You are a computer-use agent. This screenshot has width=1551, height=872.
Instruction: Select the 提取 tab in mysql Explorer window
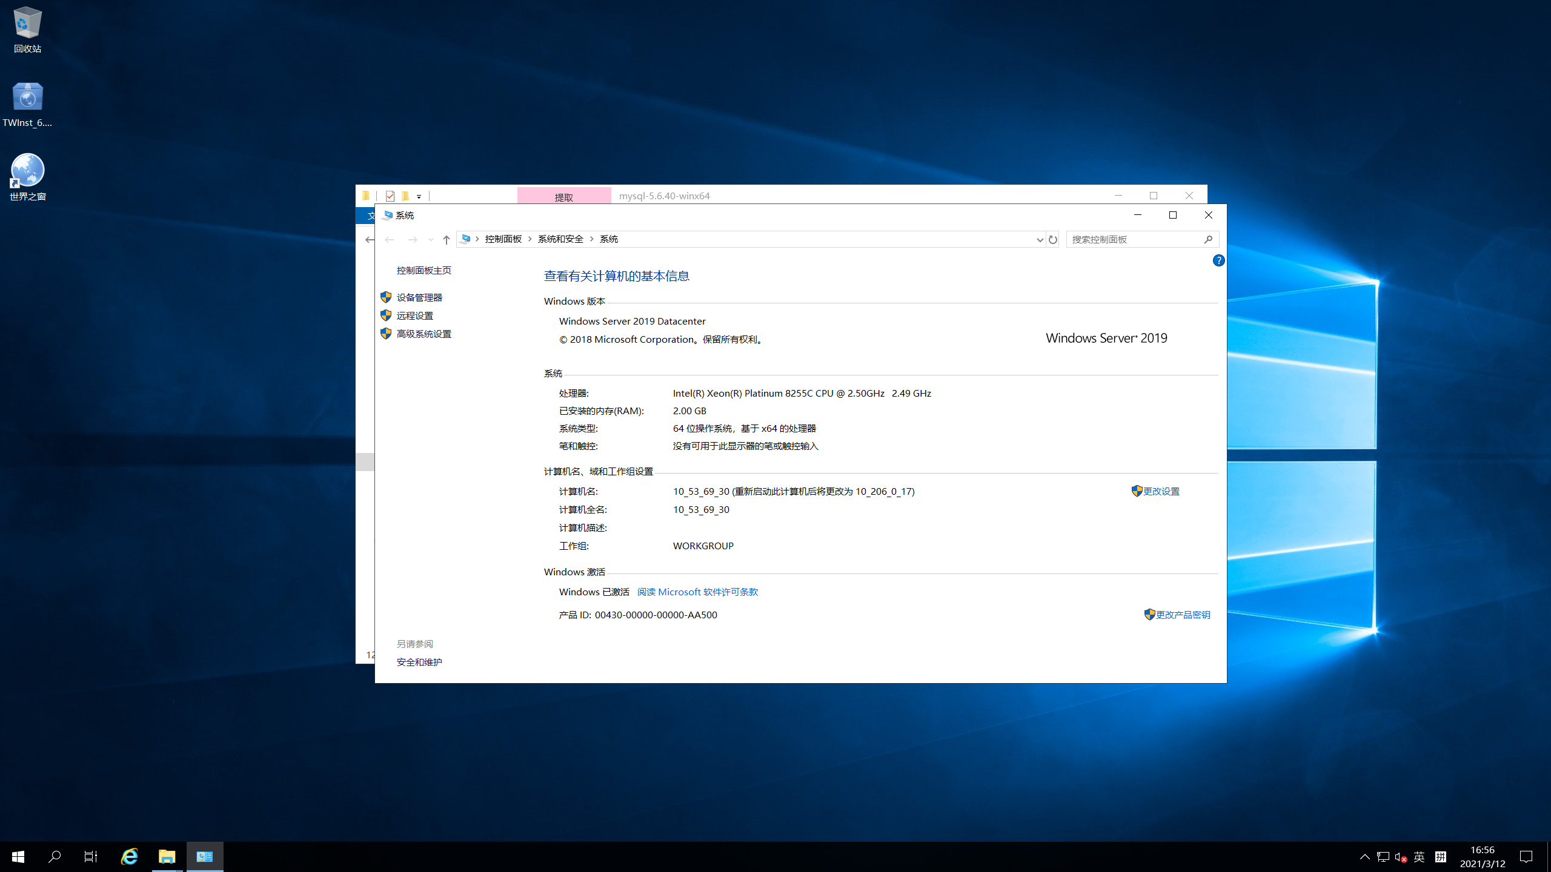tap(564, 197)
